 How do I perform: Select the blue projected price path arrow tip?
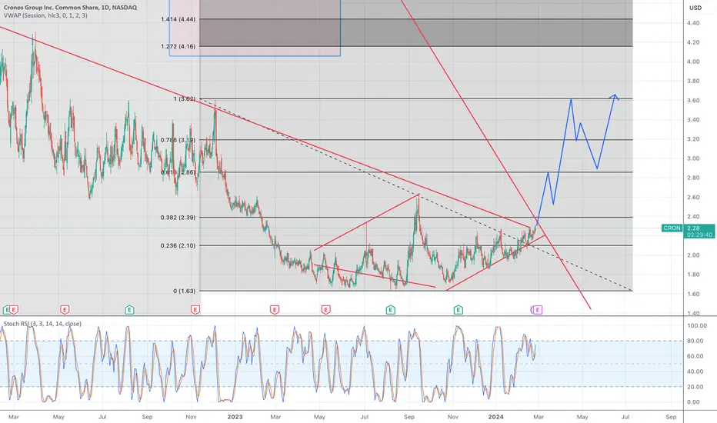coord(615,95)
